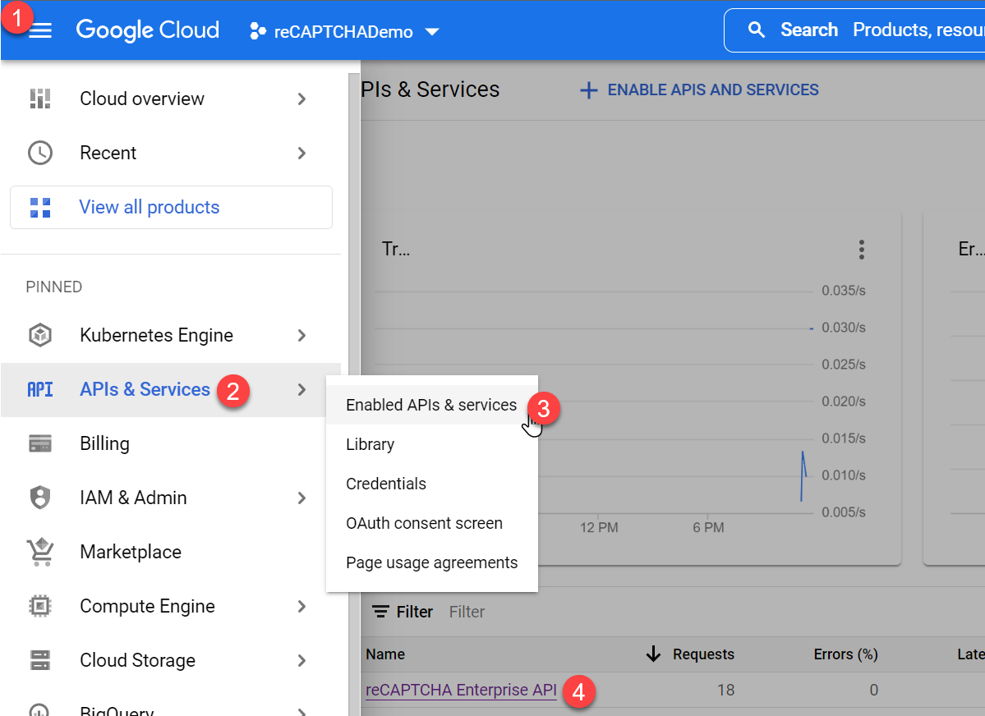
Task: Click the Billing card icon
Action: (40, 443)
